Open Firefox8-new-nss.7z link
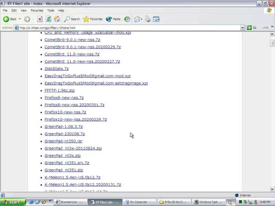275x206 pixels. coord(64,98)
